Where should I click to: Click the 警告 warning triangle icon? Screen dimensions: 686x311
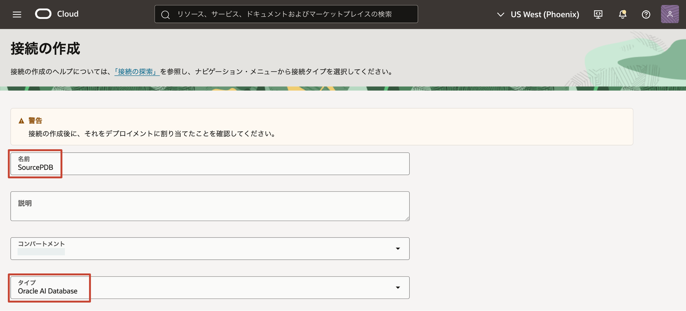click(21, 120)
